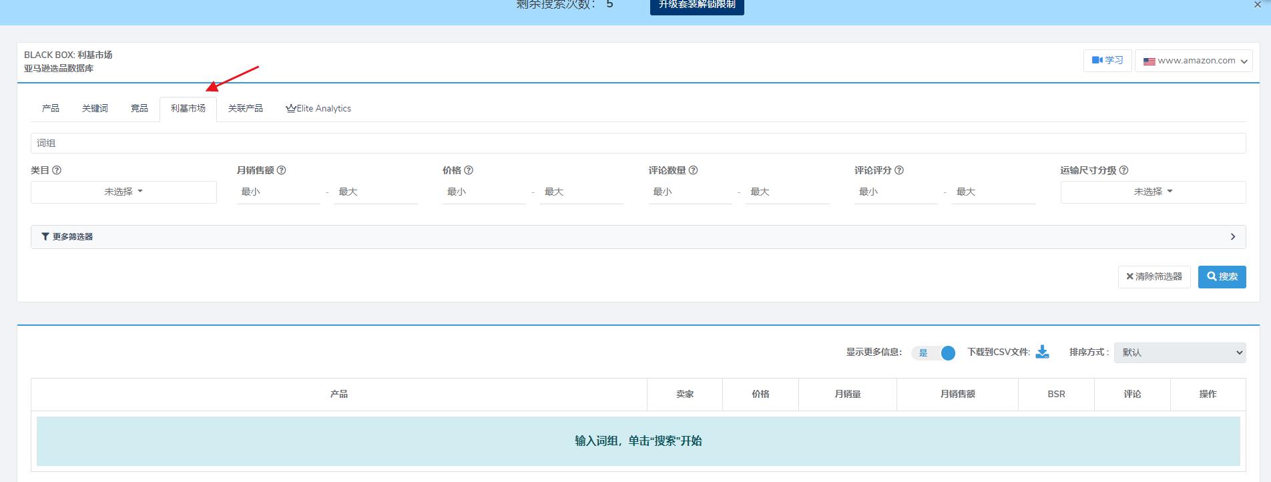The image size is (1271, 482).
Task: Close the top search-limit banner
Action: click(1258, 5)
